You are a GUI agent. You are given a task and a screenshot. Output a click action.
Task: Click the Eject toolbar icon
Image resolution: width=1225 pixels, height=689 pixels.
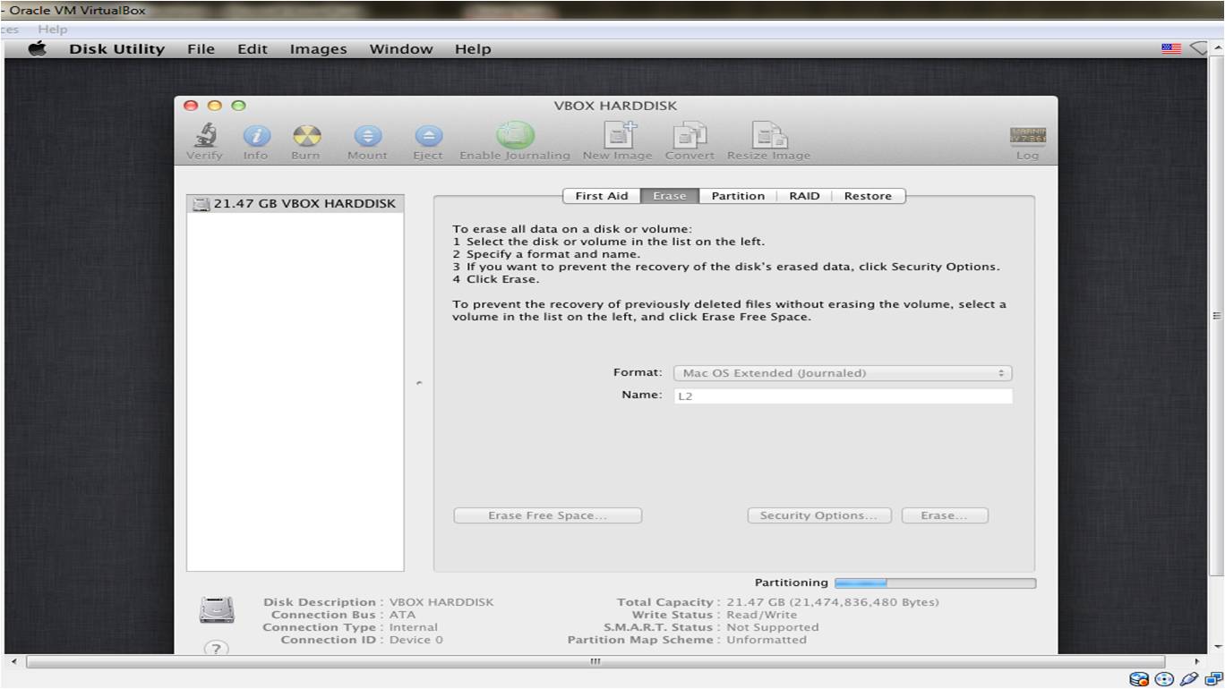[428, 136]
